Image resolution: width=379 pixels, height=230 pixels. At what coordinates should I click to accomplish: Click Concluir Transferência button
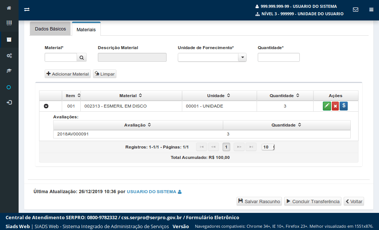tap(313, 201)
